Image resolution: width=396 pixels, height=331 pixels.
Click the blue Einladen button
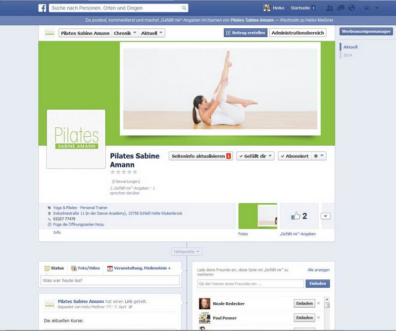pyautogui.click(x=318, y=283)
